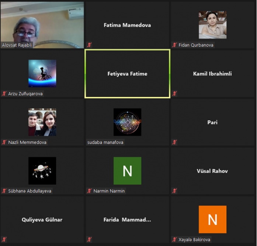This screenshot has width=257, height=246.
Task: Click the Xəyalə Bəkirova name label
Action: (x=194, y=240)
